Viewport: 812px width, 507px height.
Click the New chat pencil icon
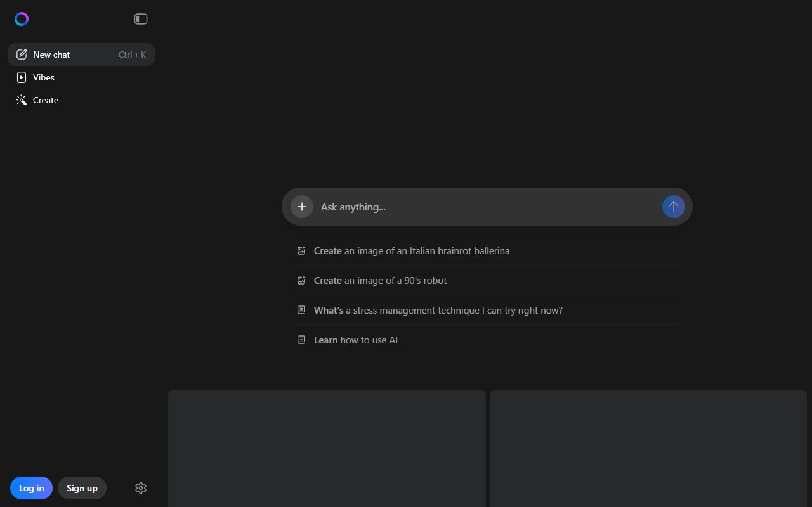[x=21, y=54]
